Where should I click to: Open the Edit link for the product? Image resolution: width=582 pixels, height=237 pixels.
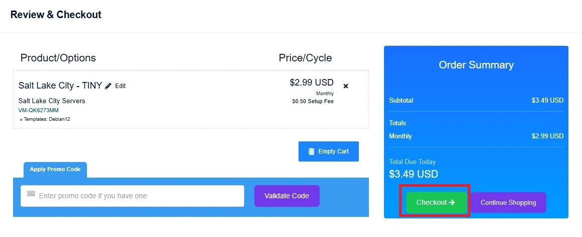point(120,86)
